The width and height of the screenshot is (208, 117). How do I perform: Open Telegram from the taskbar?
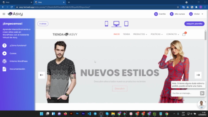pos(95,114)
